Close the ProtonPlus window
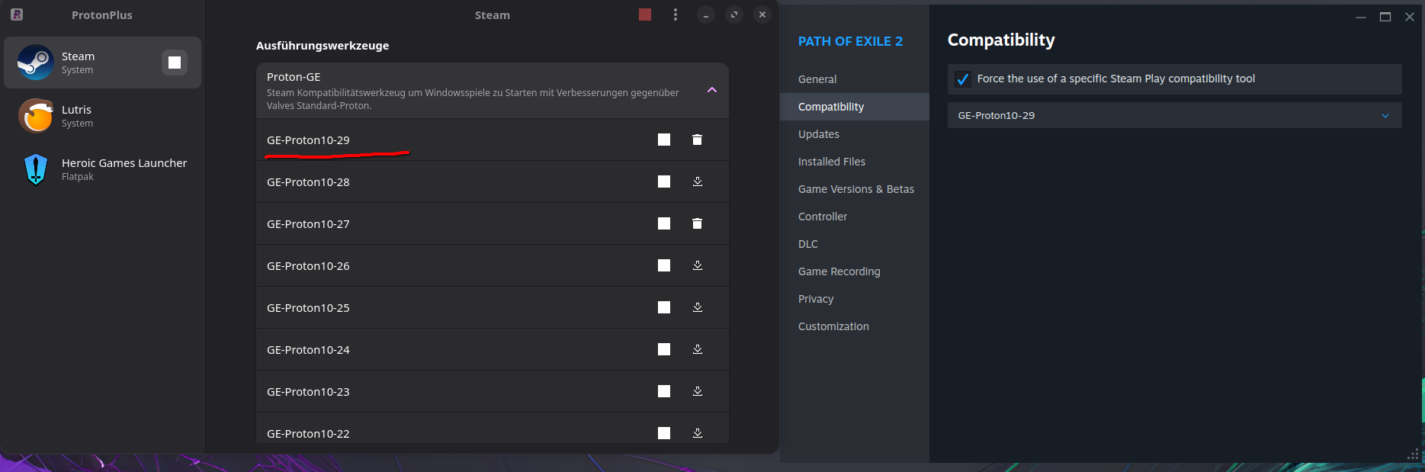This screenshot has width=1425, height=472. point(762,14)
